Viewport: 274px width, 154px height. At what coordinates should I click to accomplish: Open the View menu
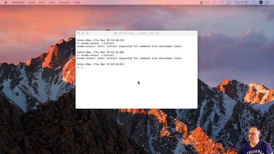[x=51, y=3]
